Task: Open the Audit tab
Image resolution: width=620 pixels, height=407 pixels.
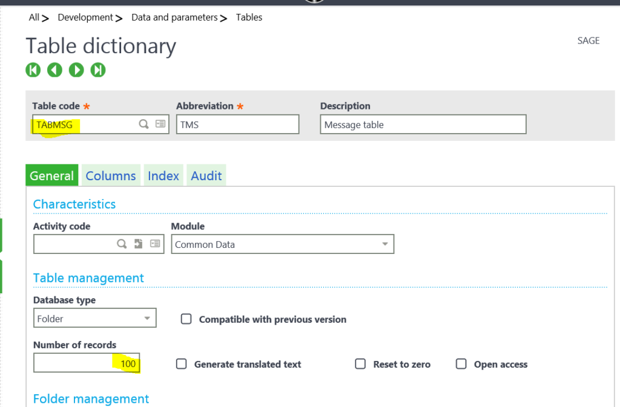Action: point(206,175)
